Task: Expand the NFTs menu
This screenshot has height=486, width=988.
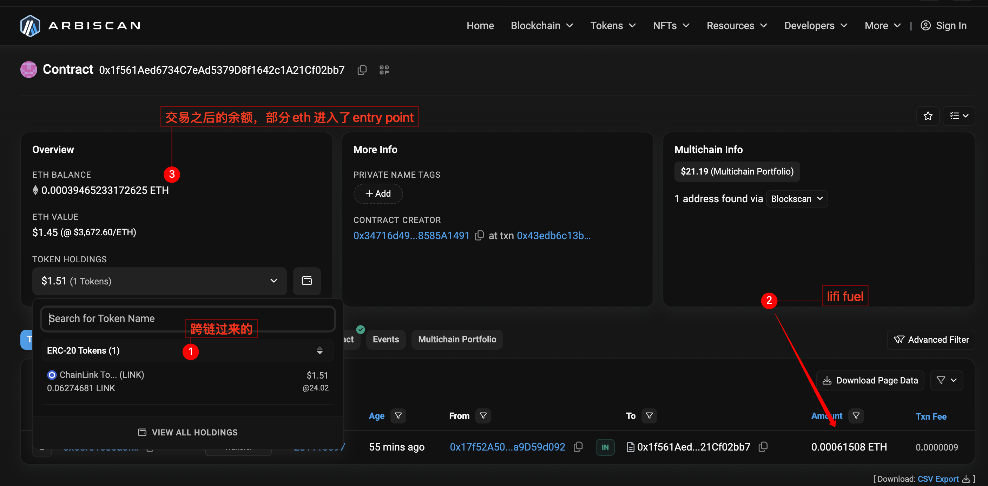Action: (671, 26)
